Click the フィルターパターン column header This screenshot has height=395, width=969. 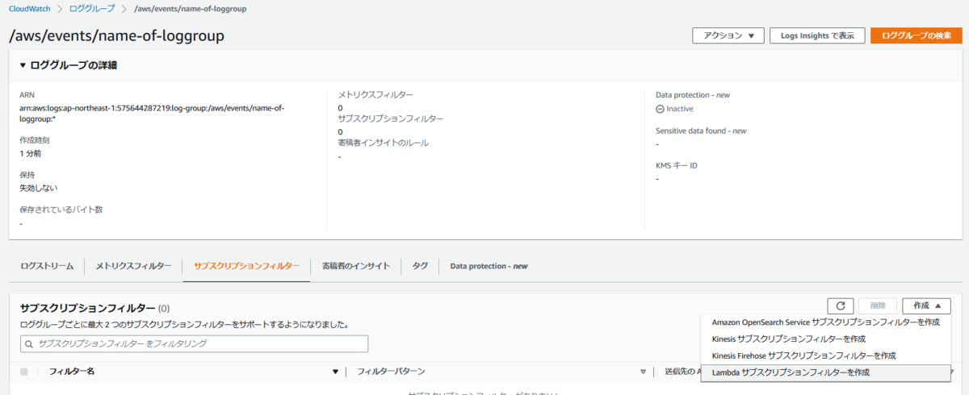[x=391, y=372]
